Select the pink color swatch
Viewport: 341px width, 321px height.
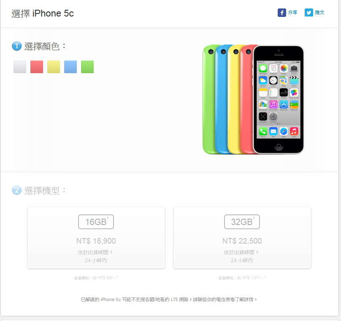click(x=37, y=67)
